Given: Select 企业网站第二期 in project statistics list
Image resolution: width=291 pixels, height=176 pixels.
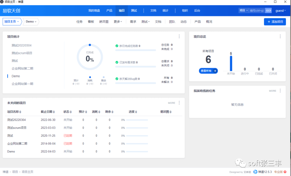Looking at the screenshot, I should coord(22,68).
